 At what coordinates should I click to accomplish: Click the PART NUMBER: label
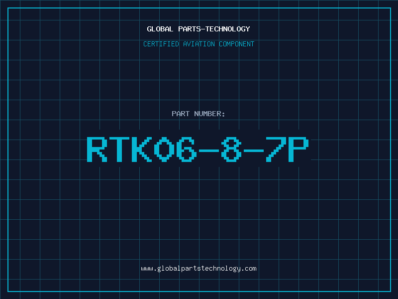(x=199, y=114)
